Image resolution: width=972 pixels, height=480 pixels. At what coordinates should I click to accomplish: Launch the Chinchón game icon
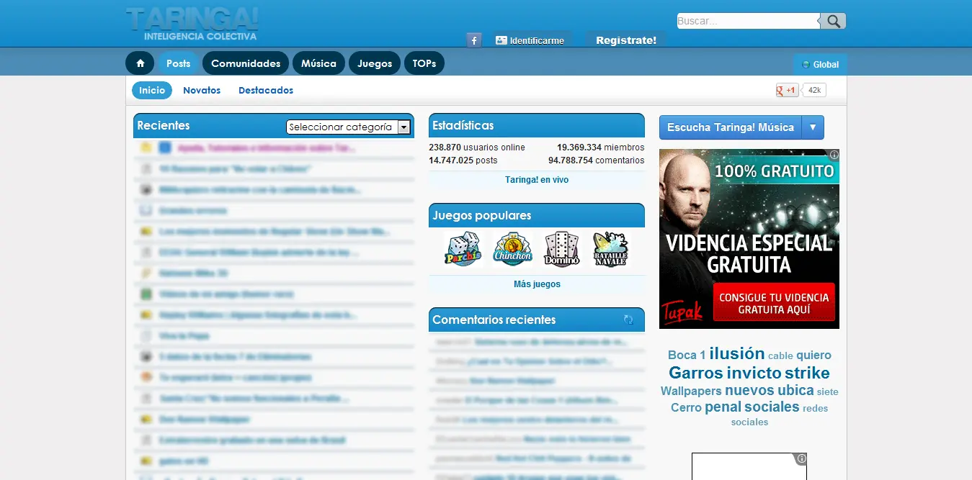pyautogui.click(x=512, y=249)
